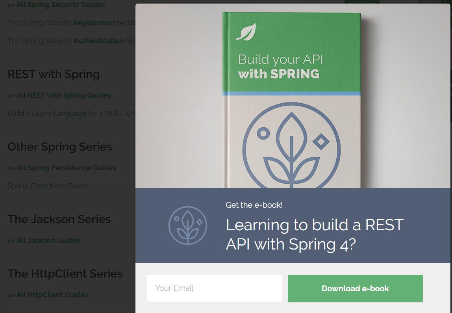Screen dimensions: 452x313
Task: Click the Learning to build a REST API headline
Action: 315,235
